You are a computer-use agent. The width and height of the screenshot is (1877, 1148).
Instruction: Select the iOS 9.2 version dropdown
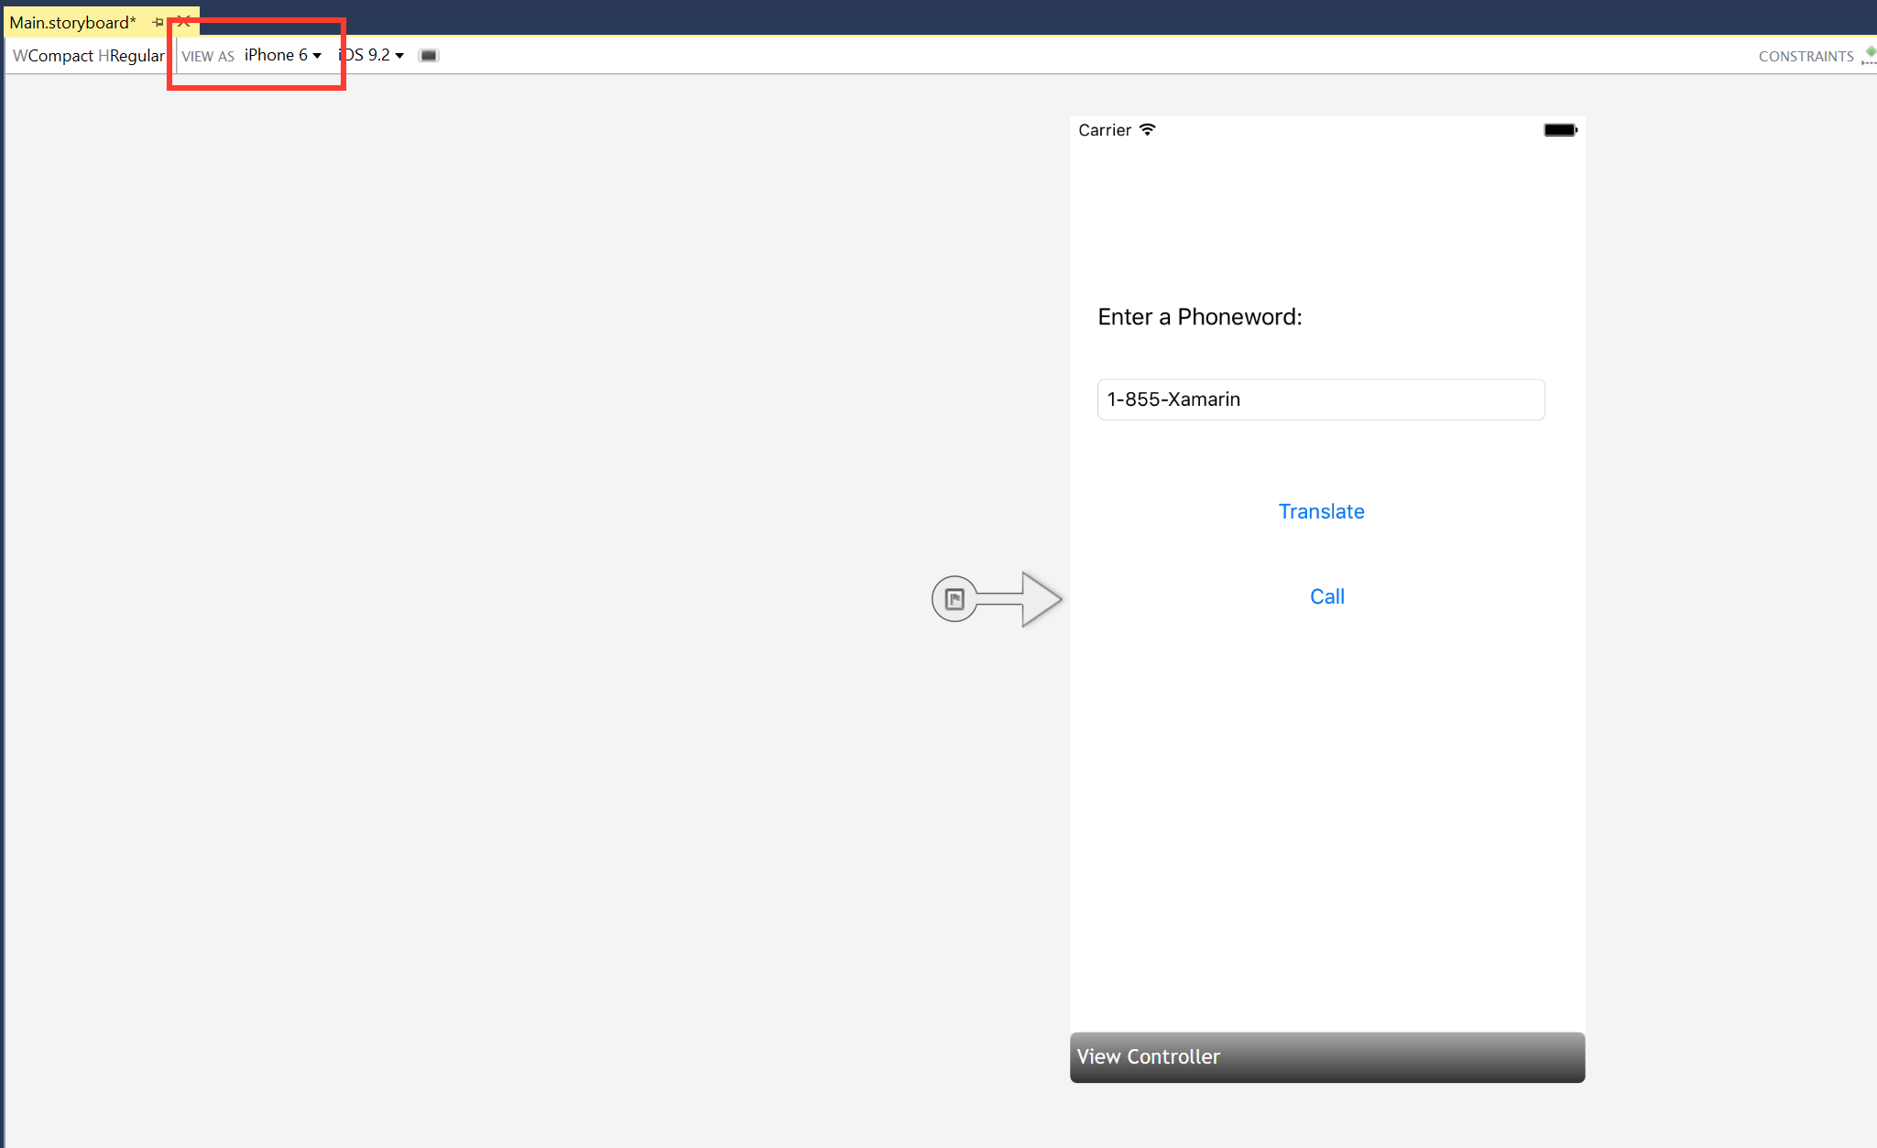pos(373,54)
